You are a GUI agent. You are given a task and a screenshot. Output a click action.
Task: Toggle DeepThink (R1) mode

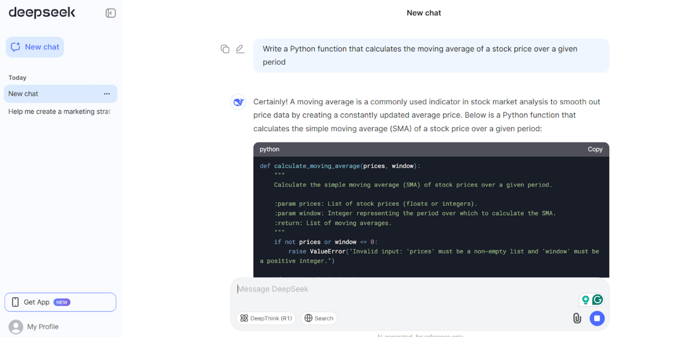266,318
